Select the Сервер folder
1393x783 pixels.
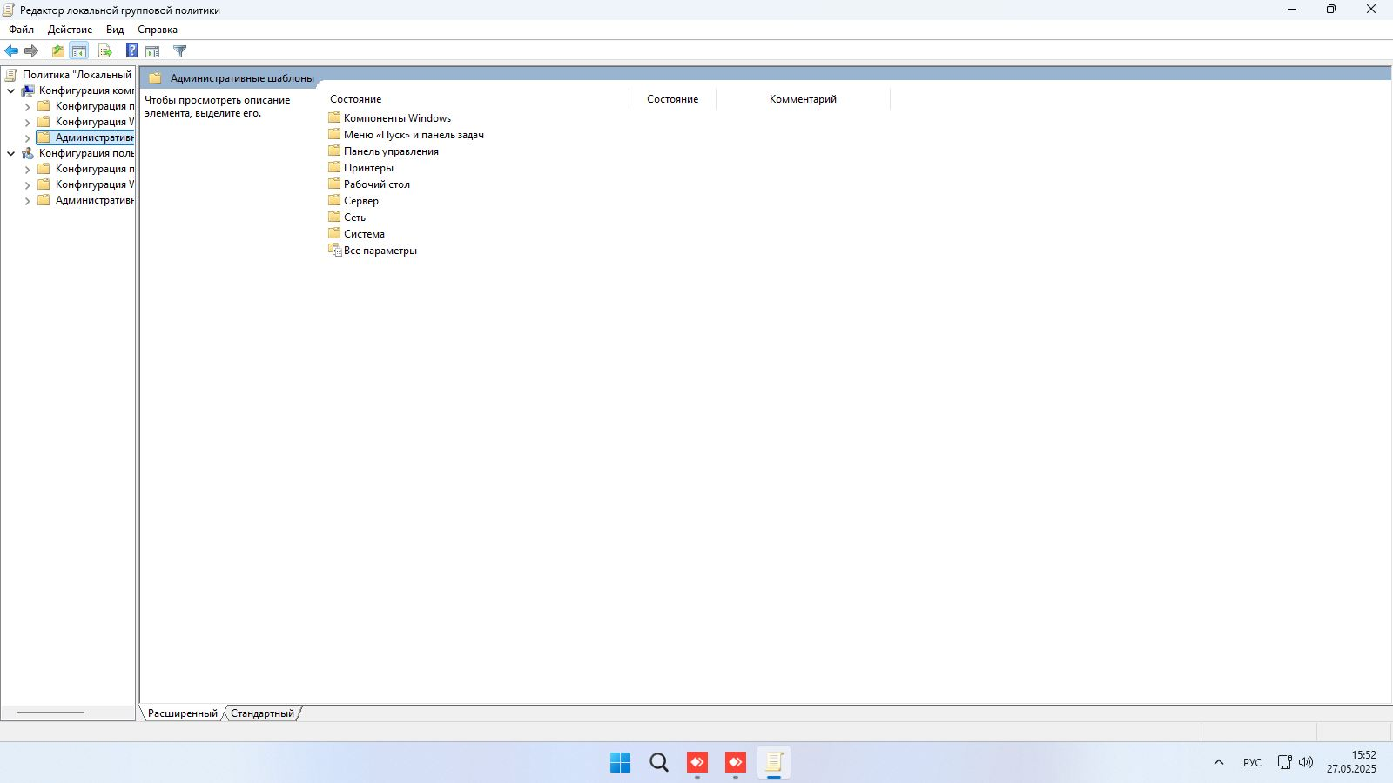pyautogui.click(x=353, y=201)
